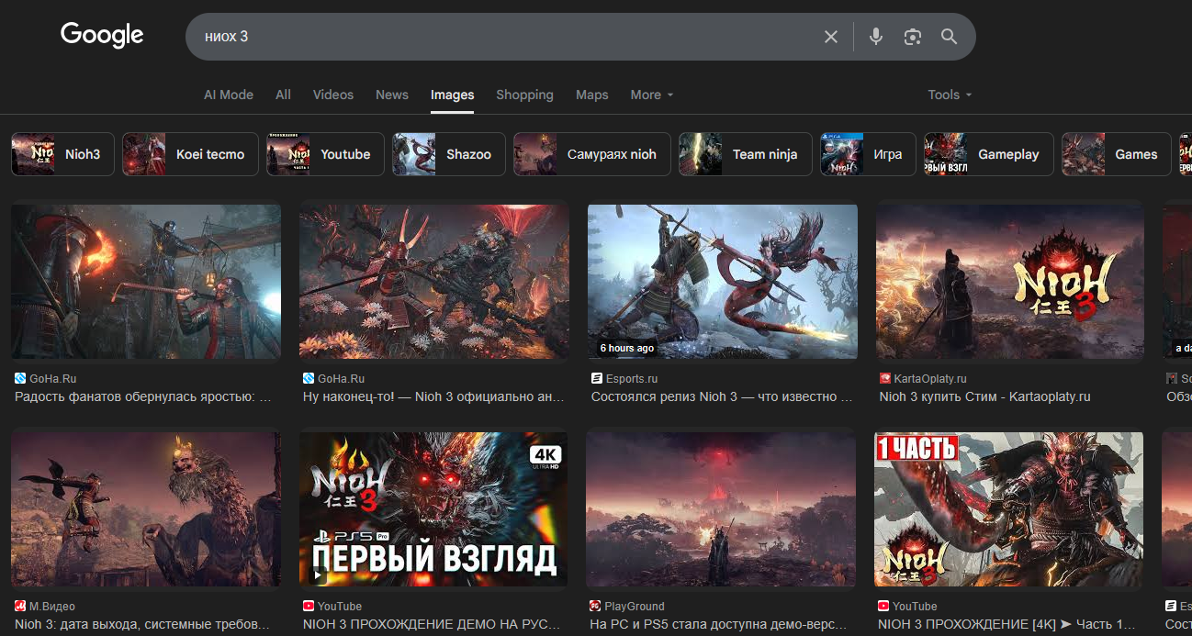Click the PlayGround source favicon
Viewport: 1192px width, 636px height.
pyautogui.click(x=595, y=607)
